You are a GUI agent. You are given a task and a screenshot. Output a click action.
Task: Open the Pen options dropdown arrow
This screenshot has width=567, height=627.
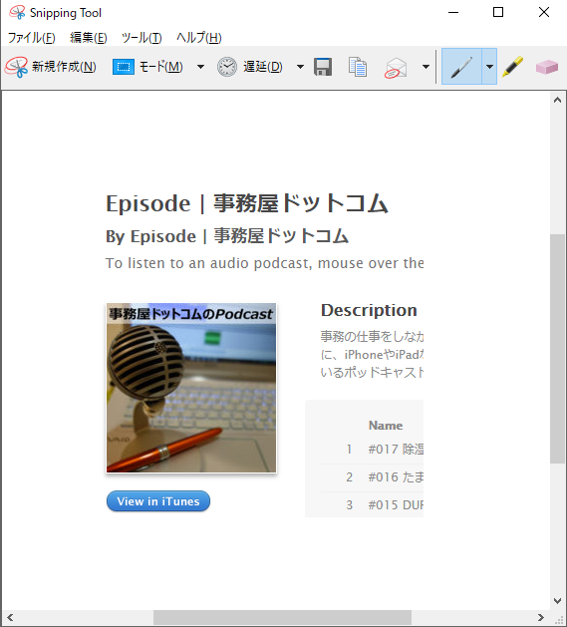click(489, 67)
